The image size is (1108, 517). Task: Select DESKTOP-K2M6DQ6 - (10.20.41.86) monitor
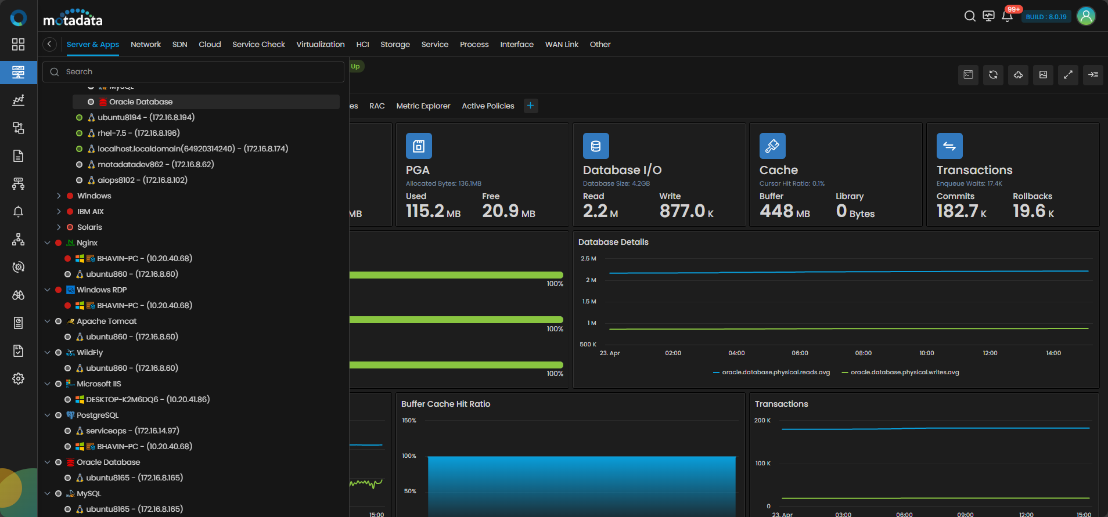(148, 399)
